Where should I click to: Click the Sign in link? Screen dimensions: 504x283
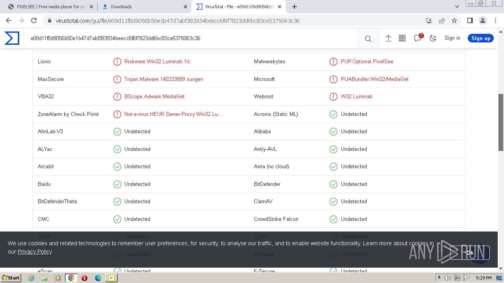click(452, 38)
